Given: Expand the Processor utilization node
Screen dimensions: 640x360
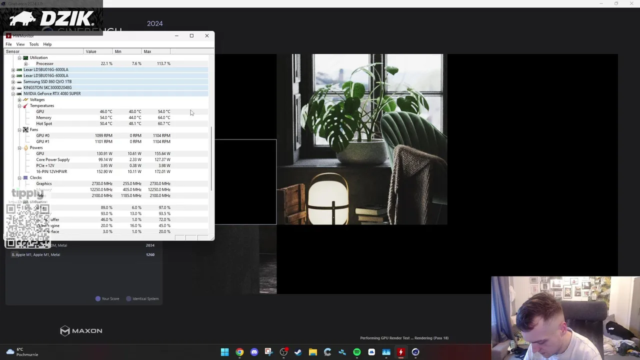Looking at the screenshot, I should pyautogui.click(x=26, y=63).
